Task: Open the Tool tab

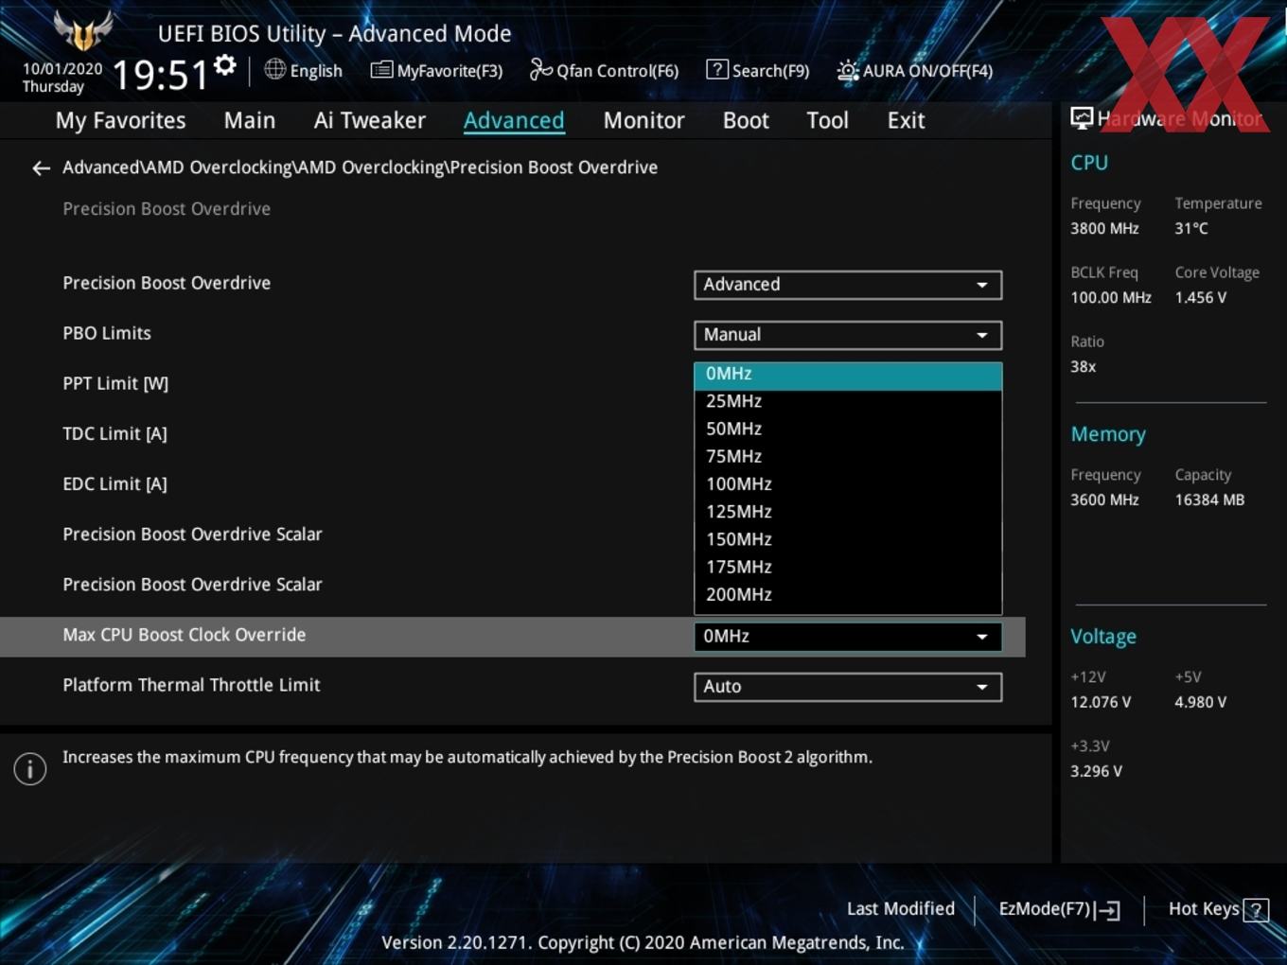Action: [x=827, y=121]
